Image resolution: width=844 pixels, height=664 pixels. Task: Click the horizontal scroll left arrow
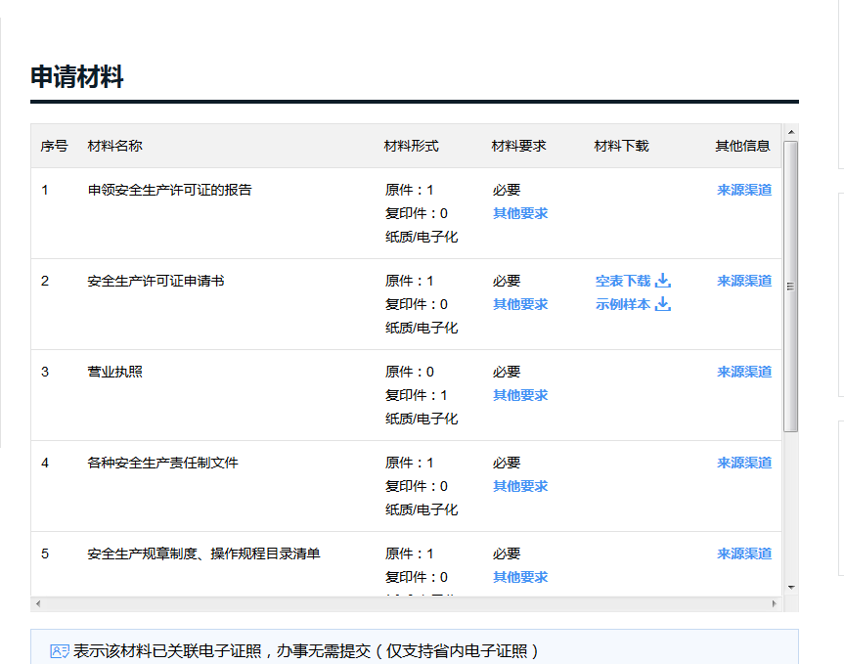(38, 604)
